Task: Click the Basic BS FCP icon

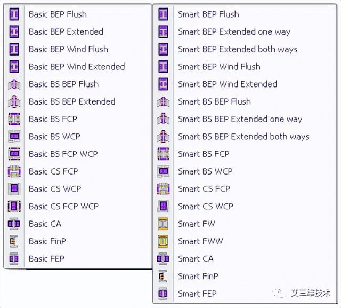Action: click(x=14, y=119)
